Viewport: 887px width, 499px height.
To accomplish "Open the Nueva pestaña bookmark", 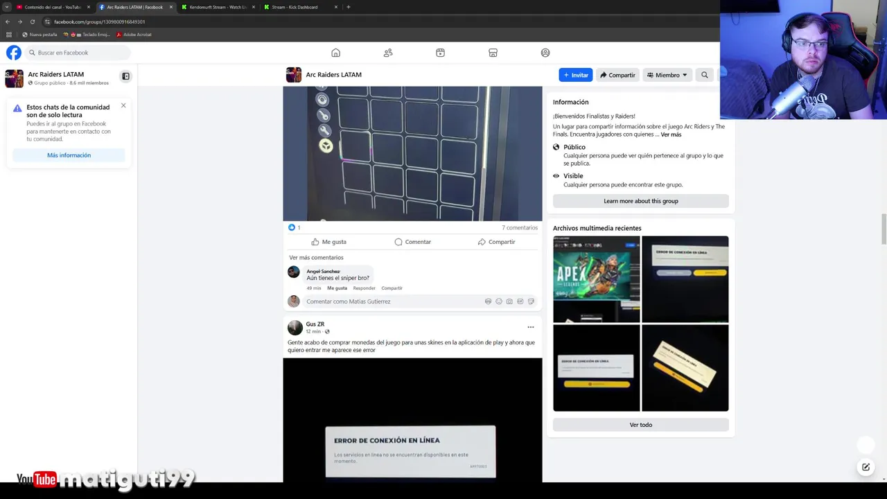I will [40, 35].
